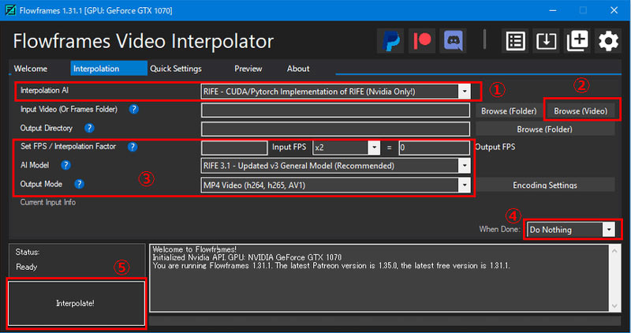Click help icon beside Output Directory
This screenshot has height=333, width=631.
tap(89, 128)
